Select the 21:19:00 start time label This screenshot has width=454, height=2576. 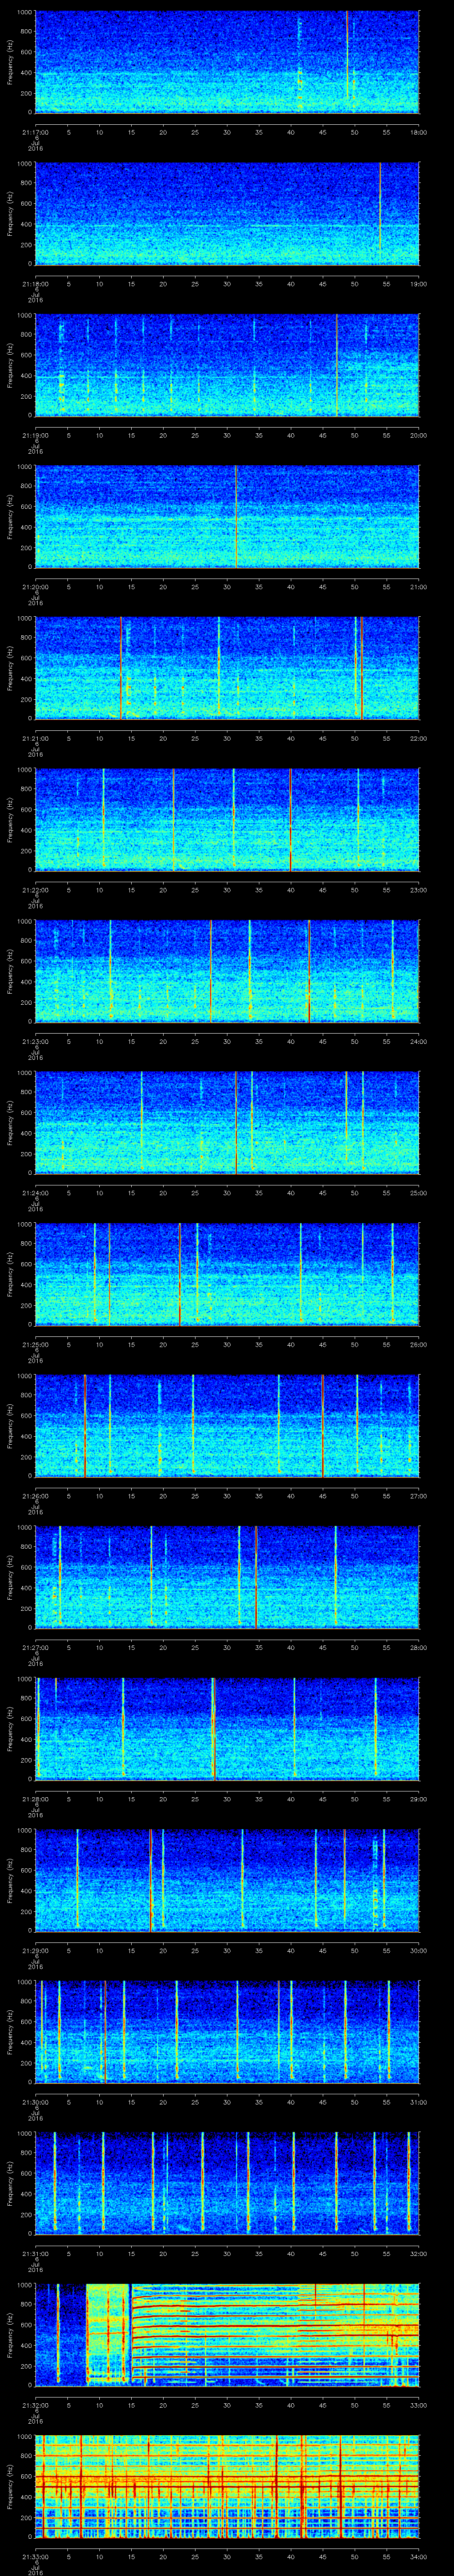(x=35, y=434)
